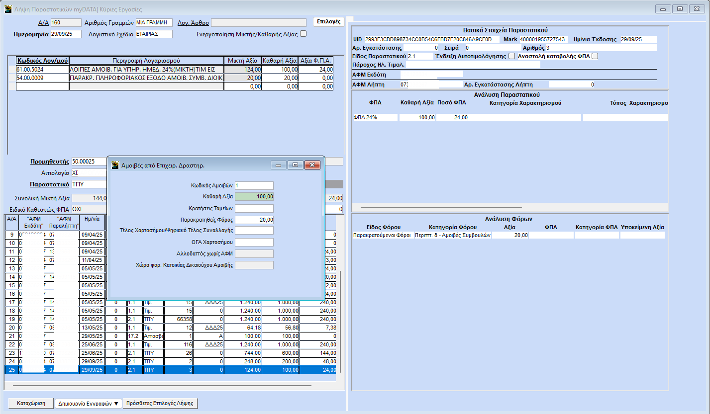The height and width of the screenshot is (414, 710).
Task: Minimize the Αμοιβές dialog window
Action: [x=279, y=165]
